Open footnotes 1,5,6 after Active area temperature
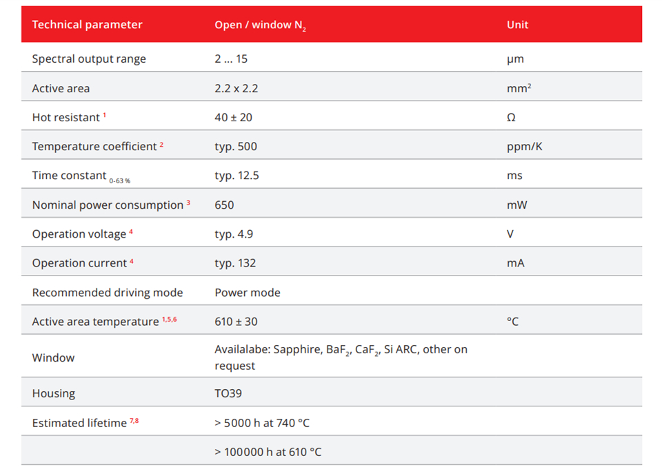 pyautogui.click(x=170, y=319)
